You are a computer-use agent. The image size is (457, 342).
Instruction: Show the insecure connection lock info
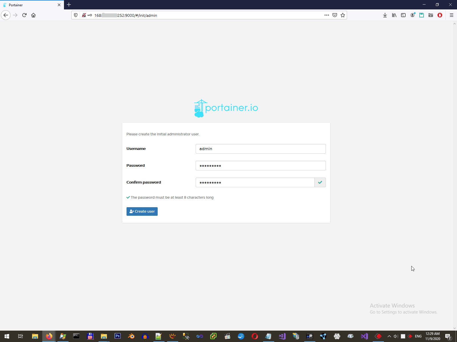tap(84, 15)
